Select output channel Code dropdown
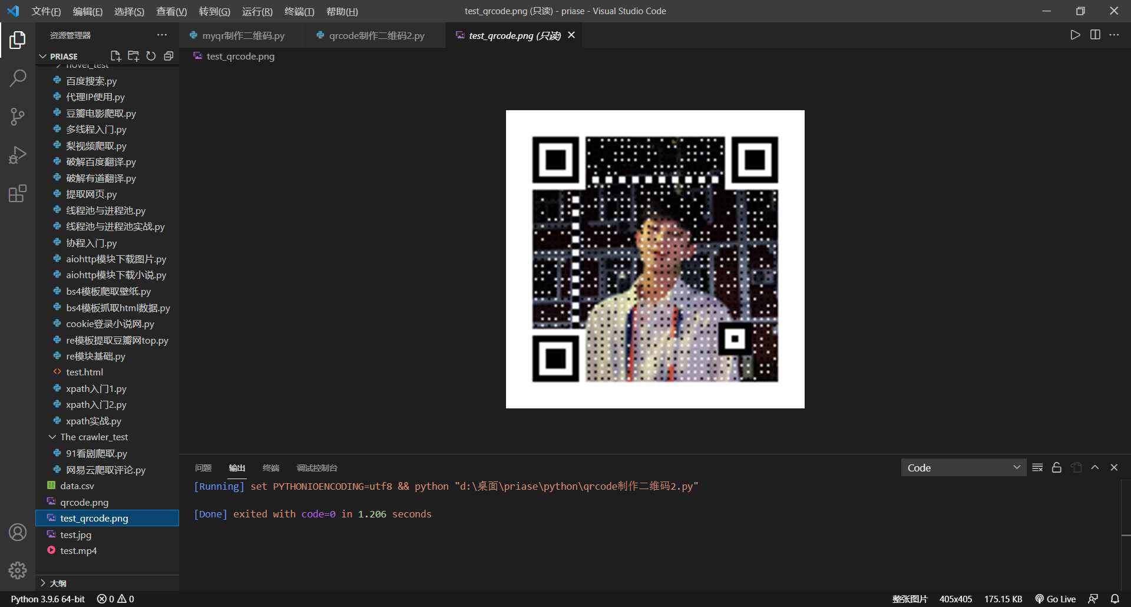The image size is (1131, 607). [964, 467]
